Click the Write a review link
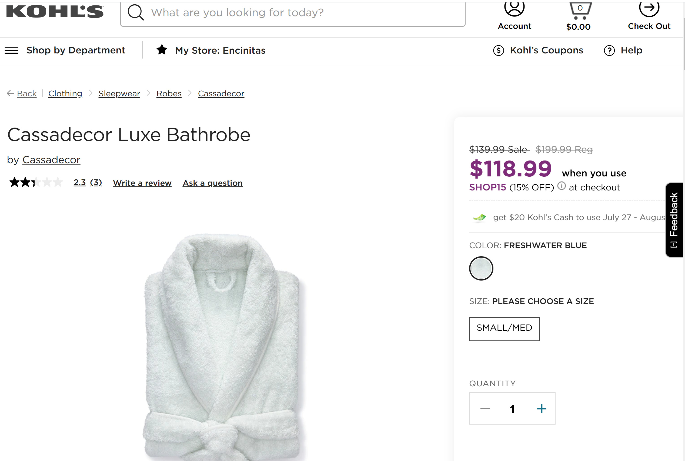Viewport: 685px width, 461px height. 142,183
